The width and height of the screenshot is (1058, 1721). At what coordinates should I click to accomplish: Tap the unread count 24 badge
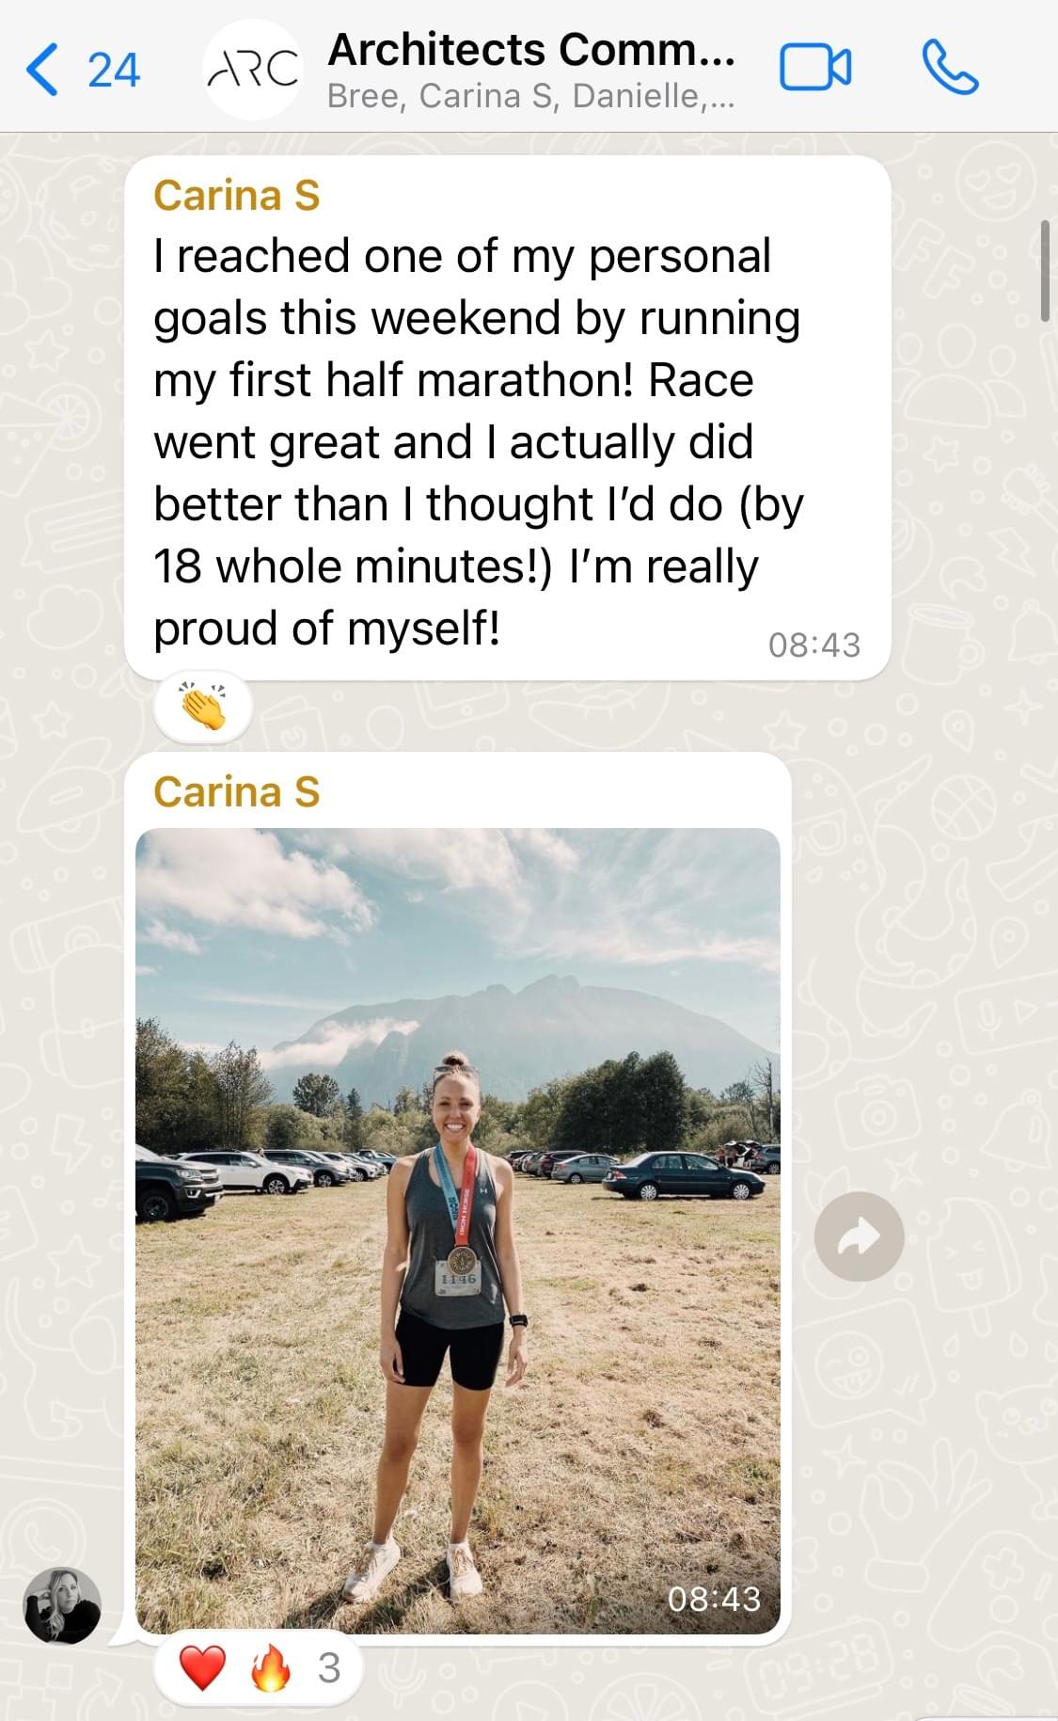pos(114,71)
